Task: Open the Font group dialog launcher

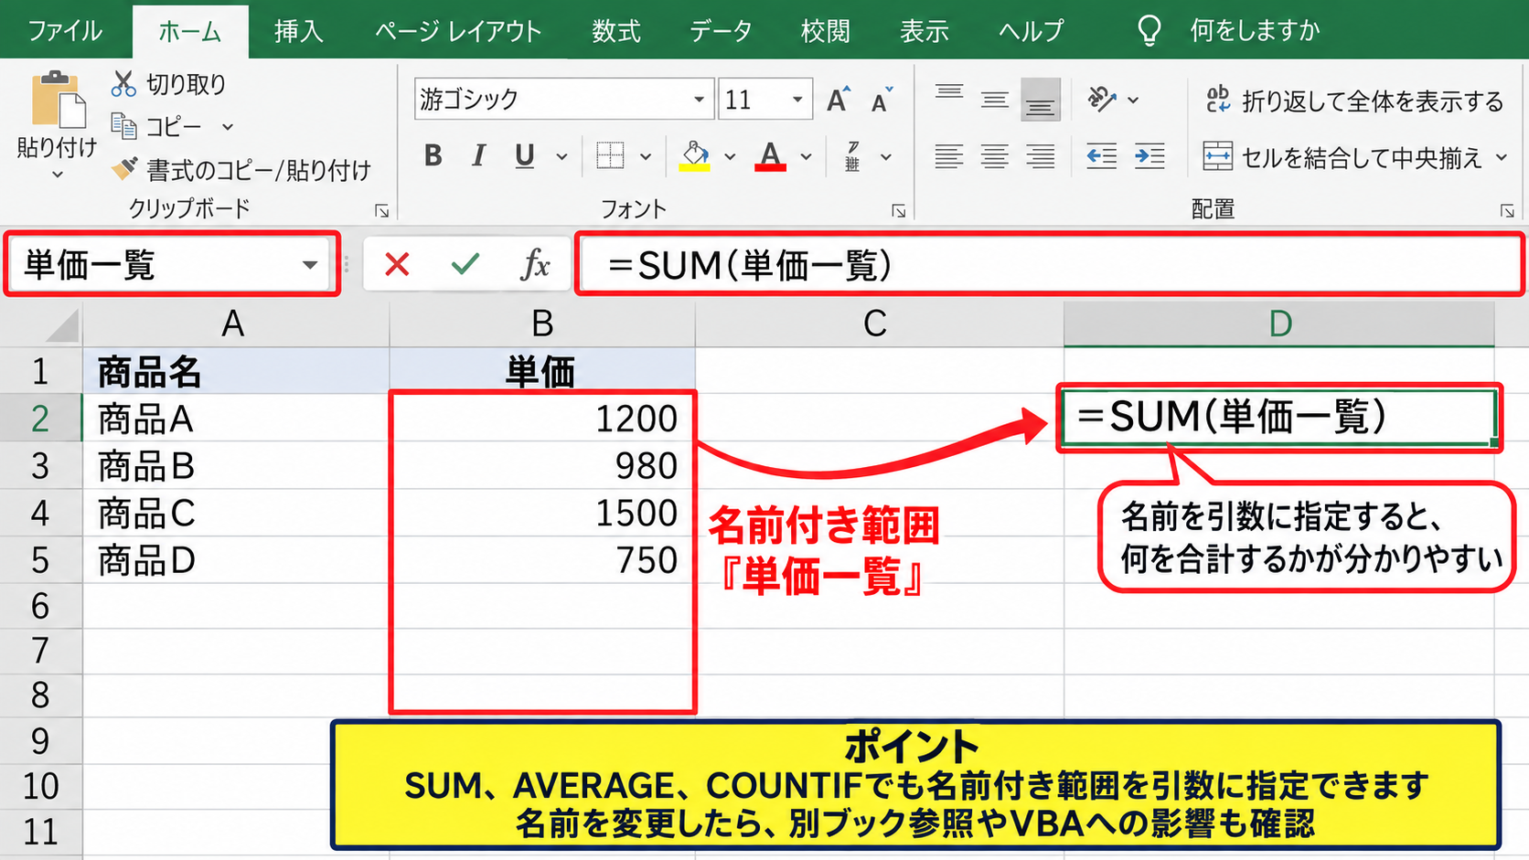Action: coord(899,211)
